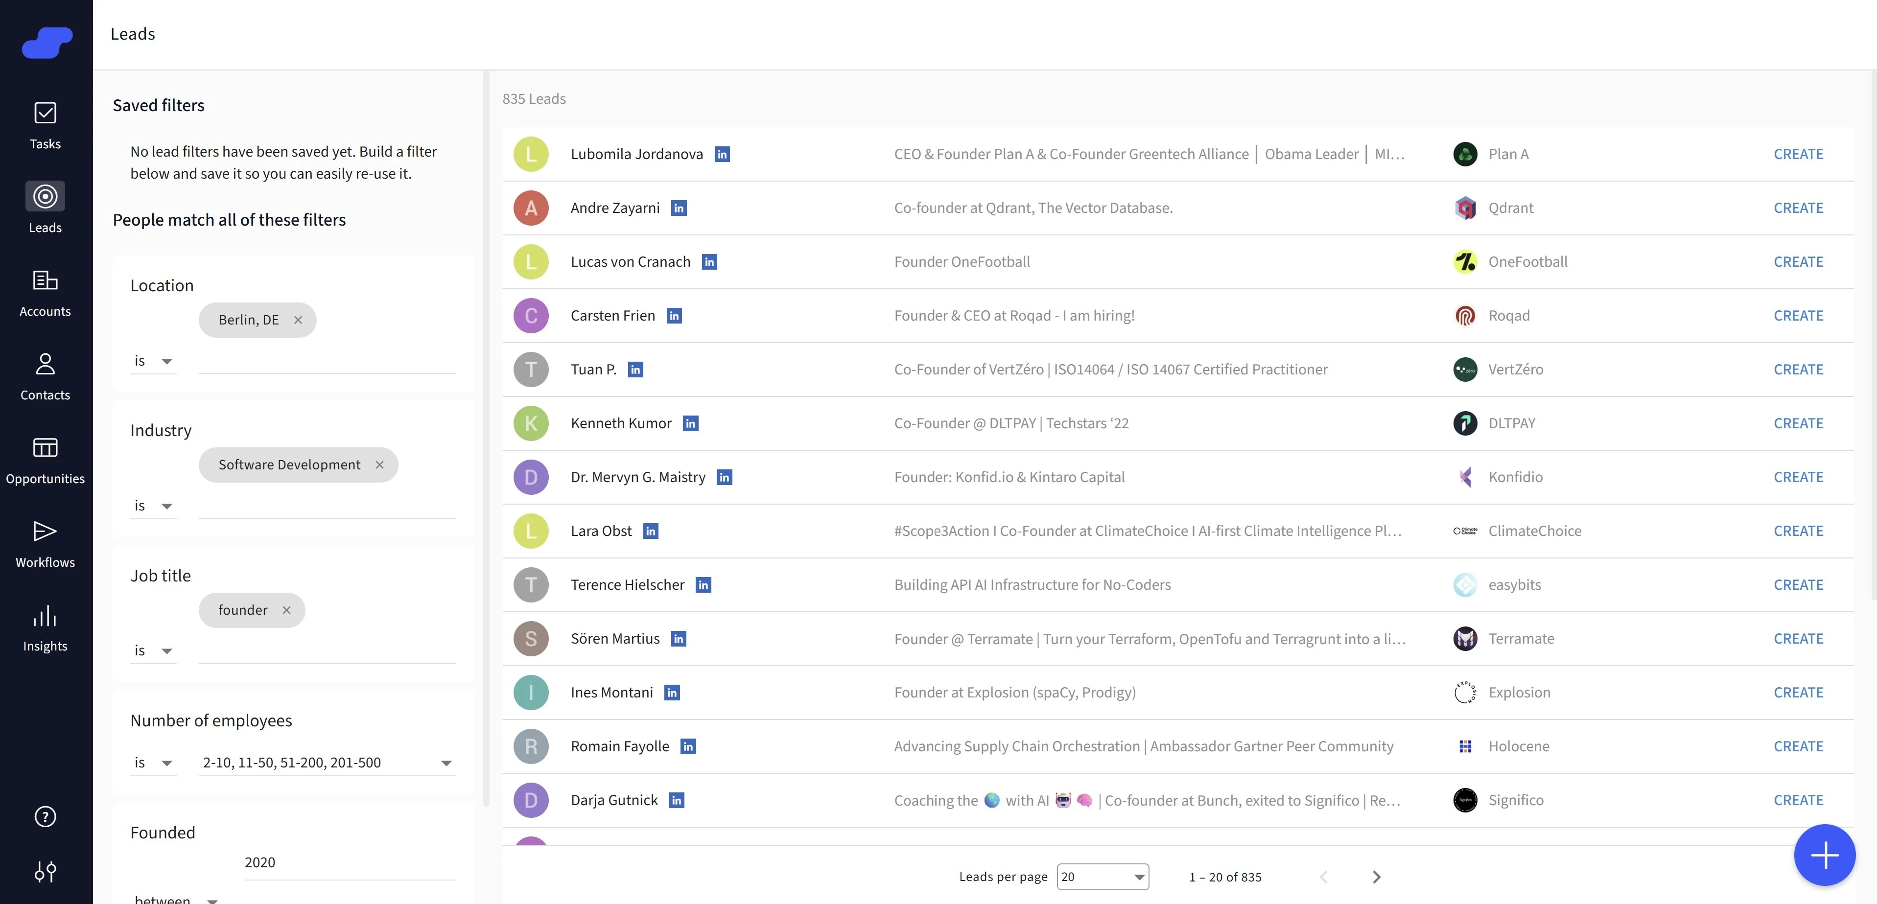The width and height of the screenshot is (1877, 904).
Task: Open the Founded between operator dropdown
Action: click(x=176, y=899)
